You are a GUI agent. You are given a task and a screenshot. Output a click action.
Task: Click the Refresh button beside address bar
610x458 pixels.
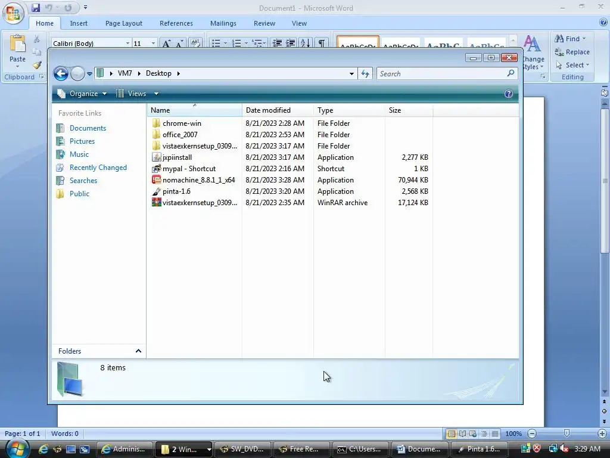[365, 73]
